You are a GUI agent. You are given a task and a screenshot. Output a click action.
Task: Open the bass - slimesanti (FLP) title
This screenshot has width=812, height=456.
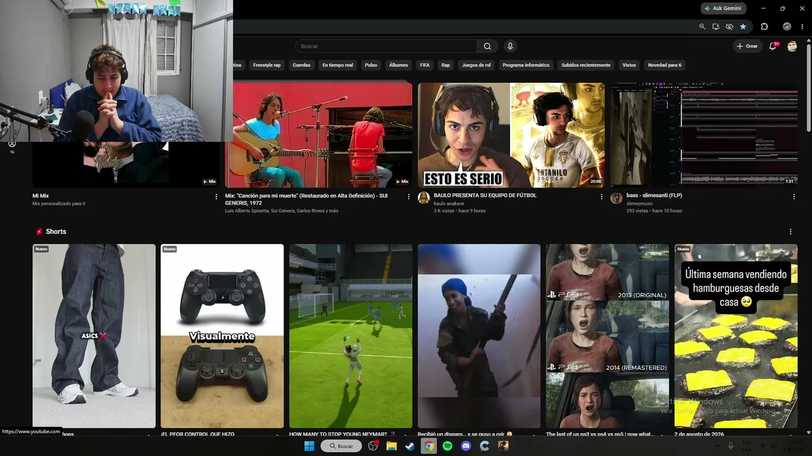pyautogui.click(x=654, y=196)
